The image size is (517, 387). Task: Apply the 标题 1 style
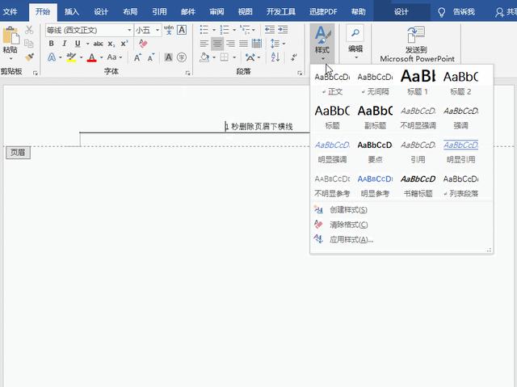click(418, 82)
